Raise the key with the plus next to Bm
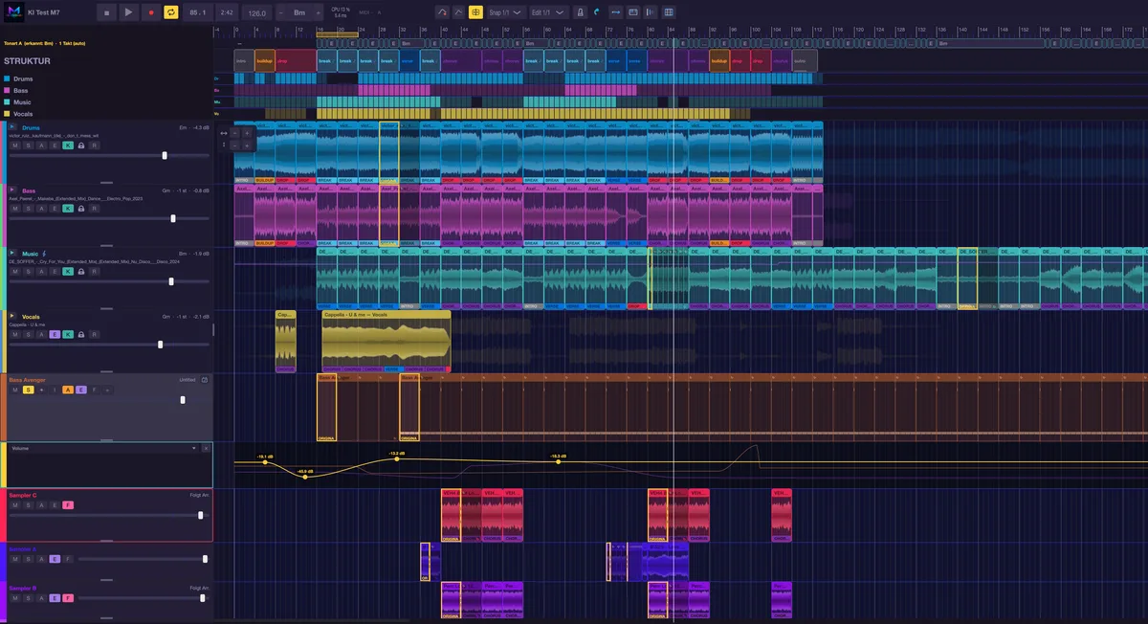Viewport: 1148px width, 624px height. click(x=317, y=13)
